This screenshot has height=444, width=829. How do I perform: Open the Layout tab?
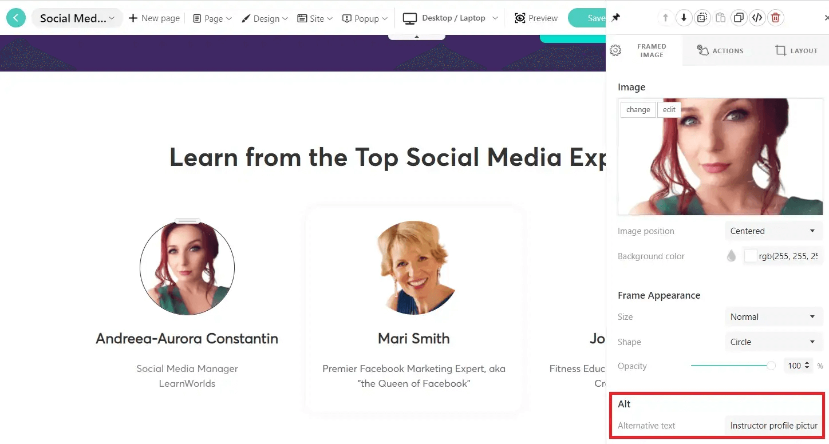796,50
